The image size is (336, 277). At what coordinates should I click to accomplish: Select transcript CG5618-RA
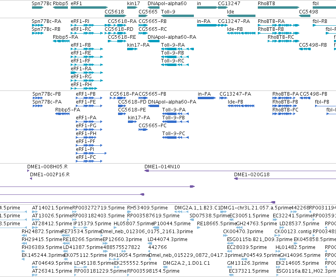click(122, 21)
